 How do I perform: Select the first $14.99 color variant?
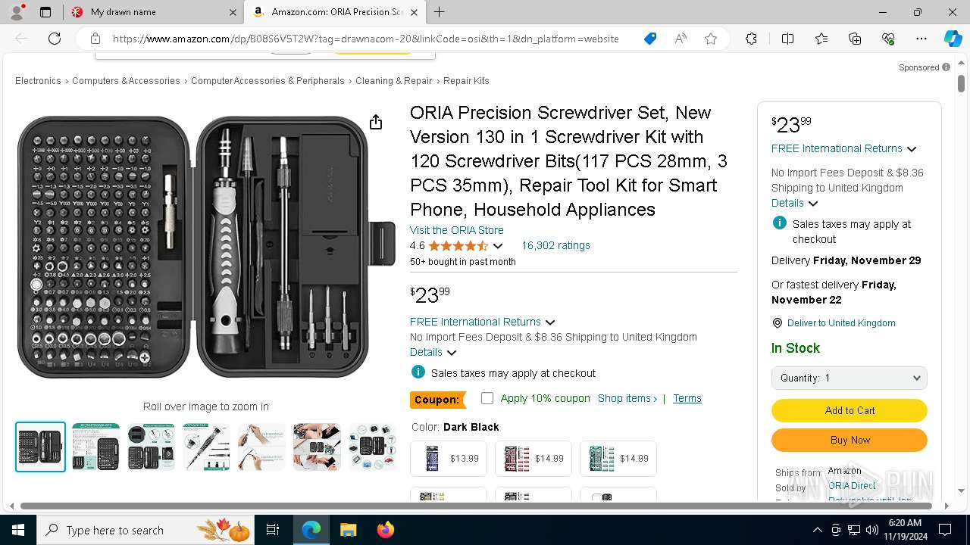tap(533, 459)
